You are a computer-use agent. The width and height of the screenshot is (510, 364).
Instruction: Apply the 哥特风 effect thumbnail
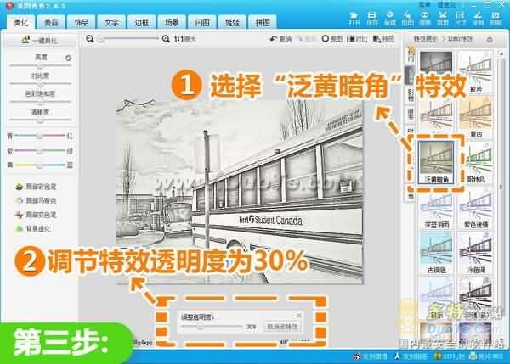click(x=475, y=163)
